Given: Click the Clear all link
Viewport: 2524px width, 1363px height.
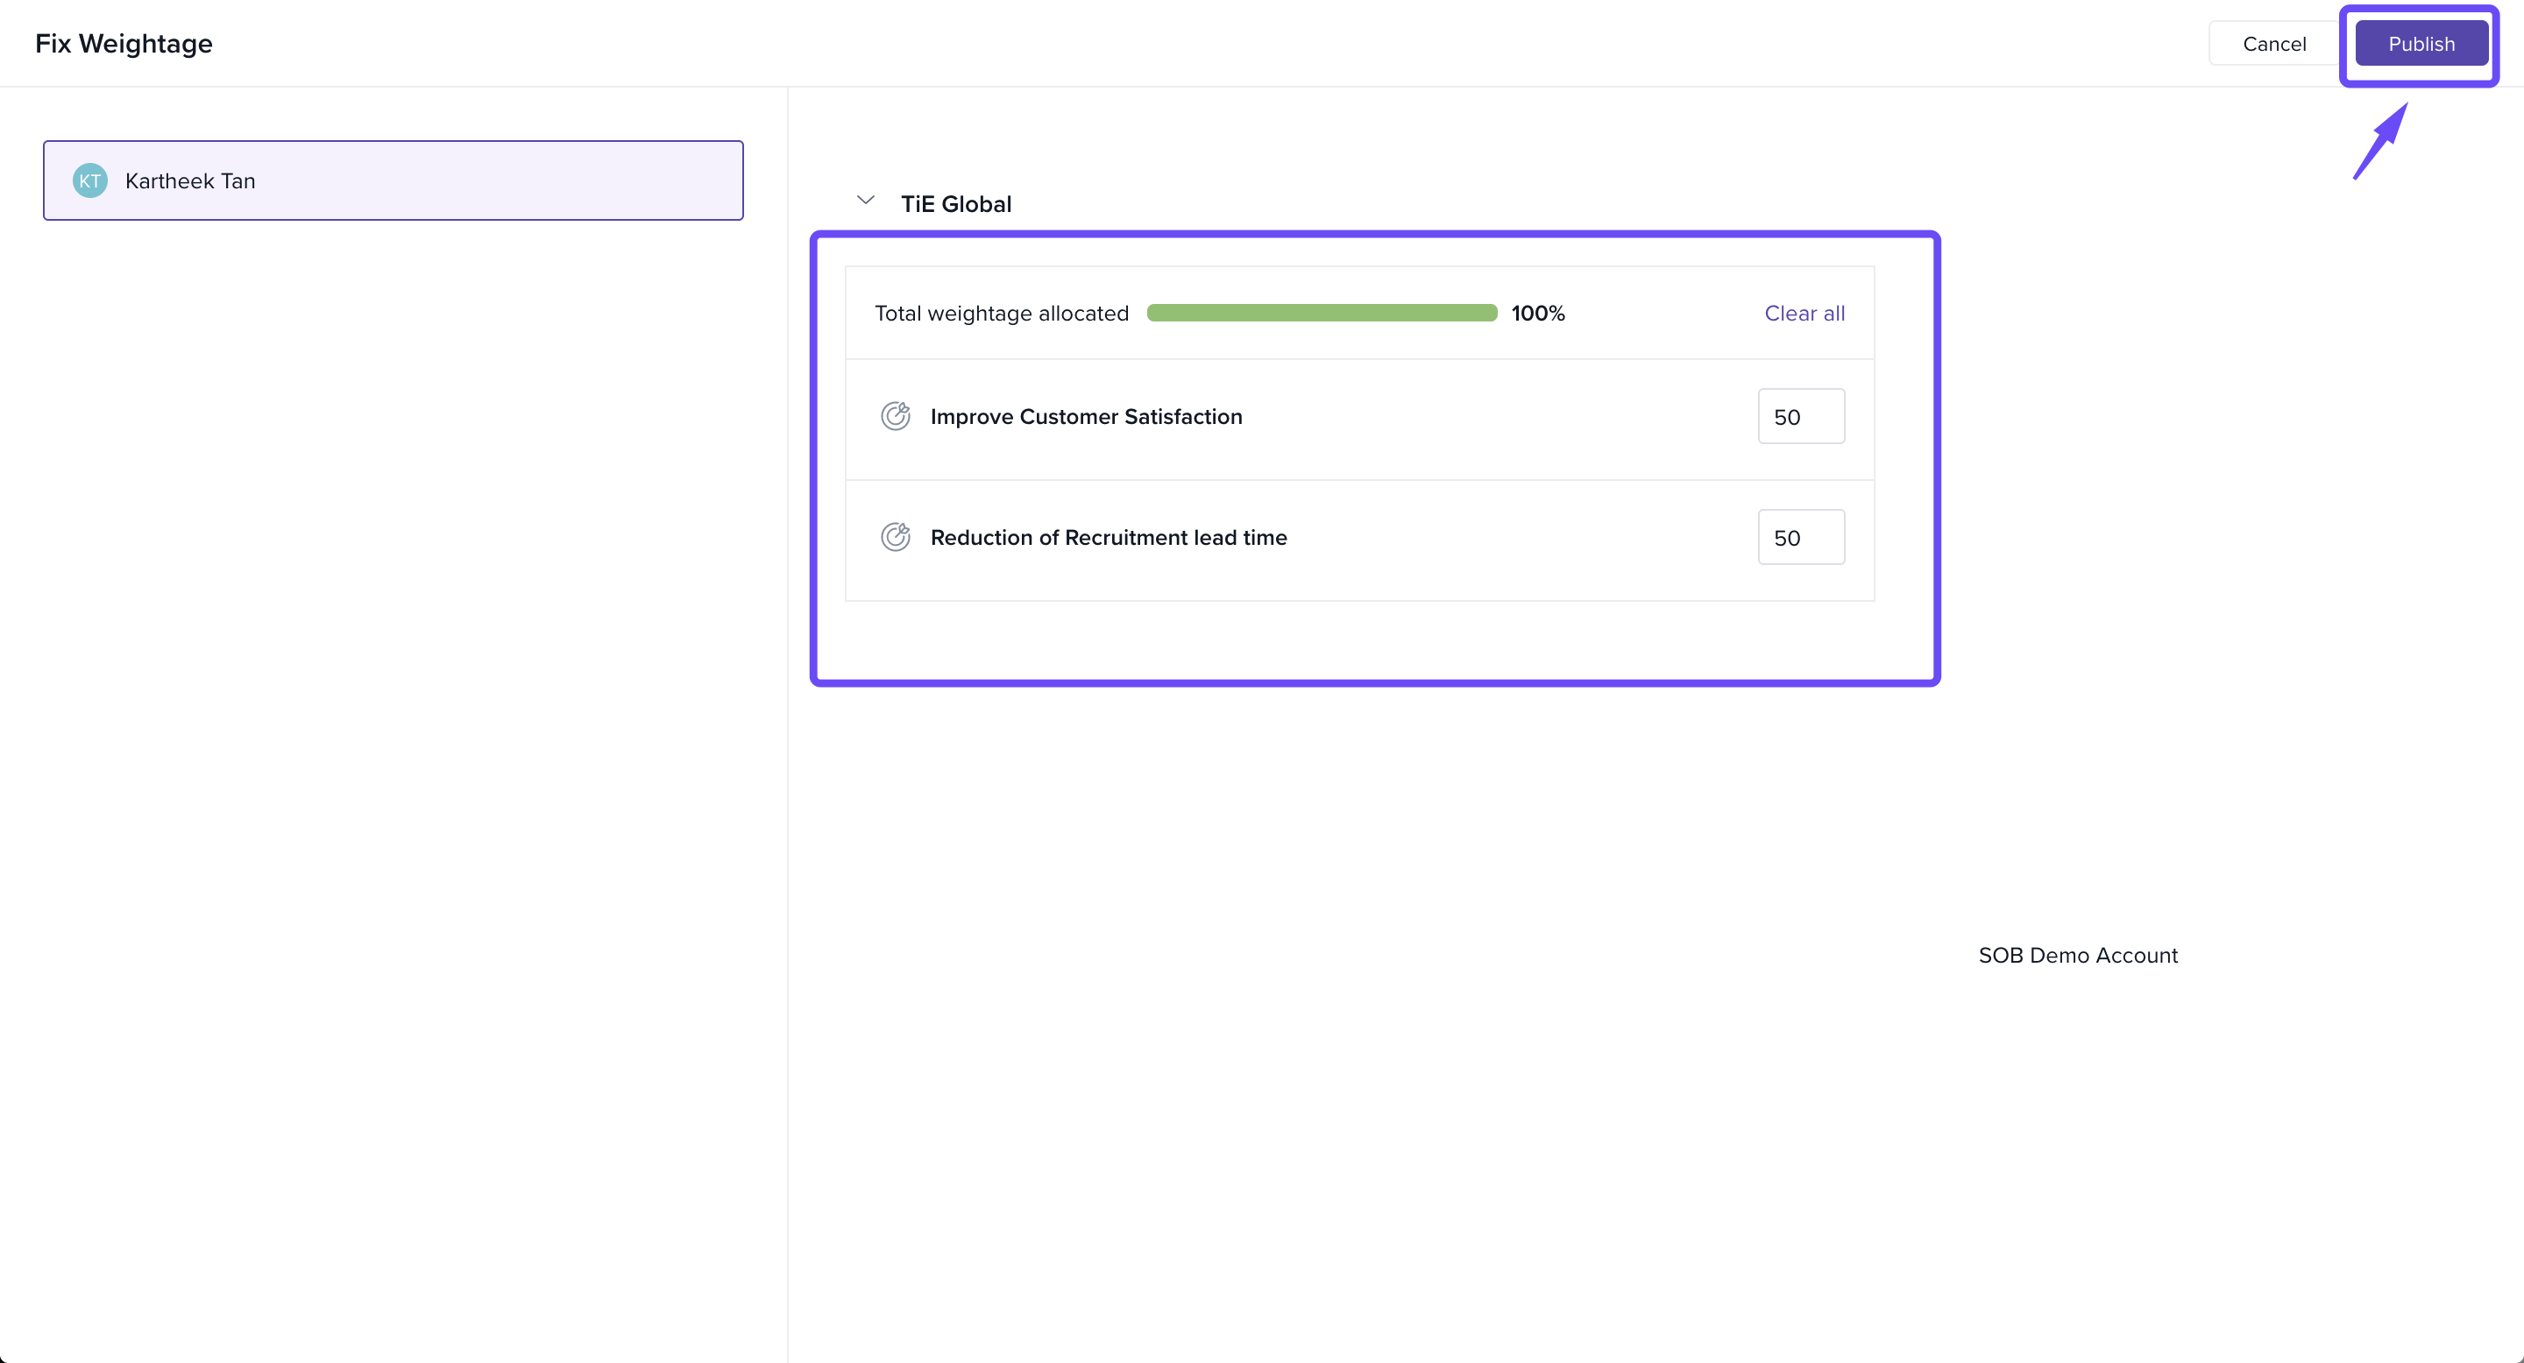Looking at the screenshot, I should pos(1804,314).
